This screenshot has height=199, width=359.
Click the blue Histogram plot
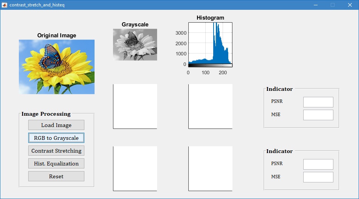pos(210,43)
